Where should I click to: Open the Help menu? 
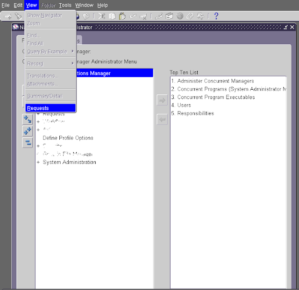tap(102, 5)
